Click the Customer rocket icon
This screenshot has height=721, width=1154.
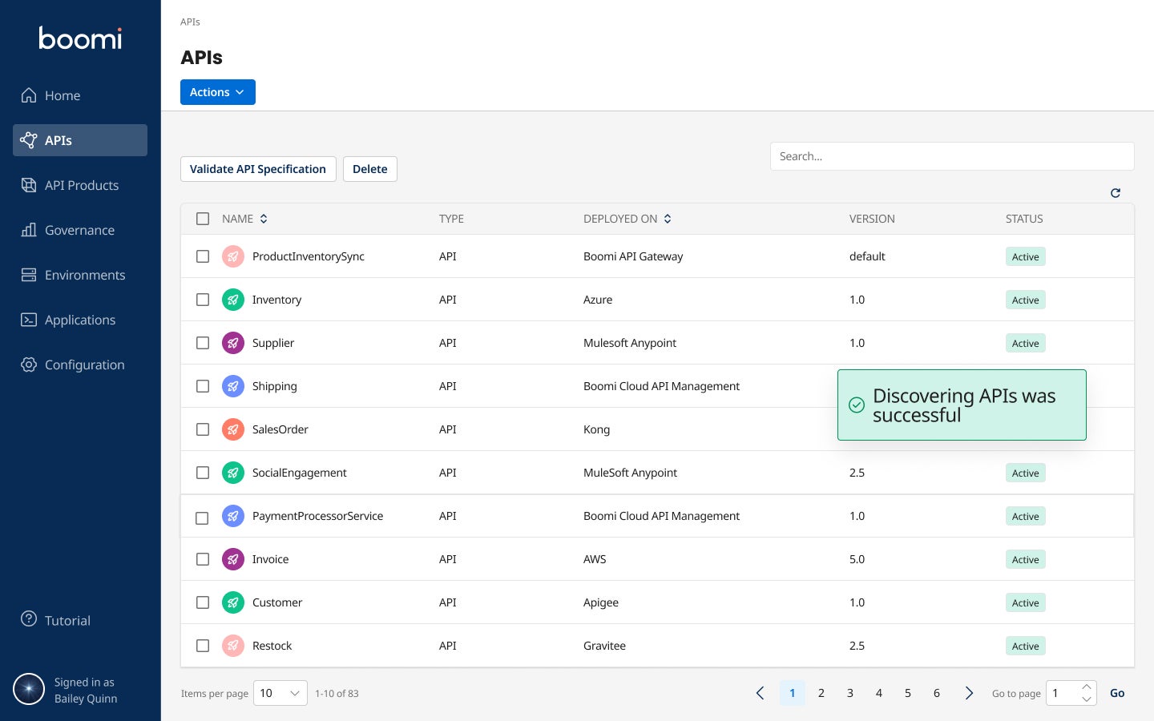[x=232, y=602]
